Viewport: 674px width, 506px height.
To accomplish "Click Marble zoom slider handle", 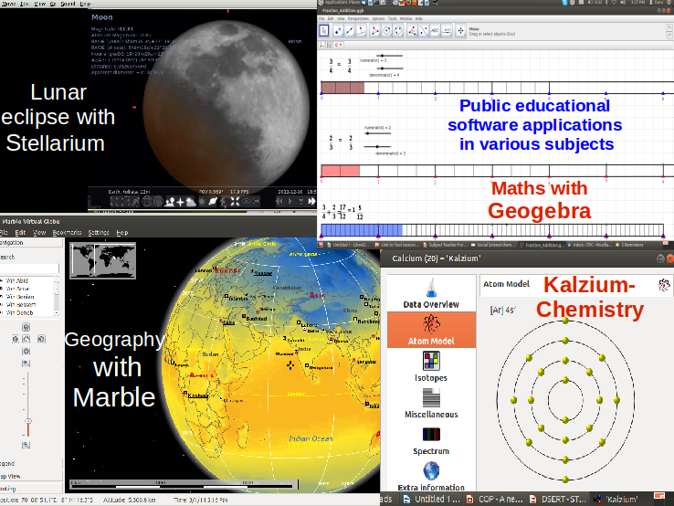I will point(28,421).
